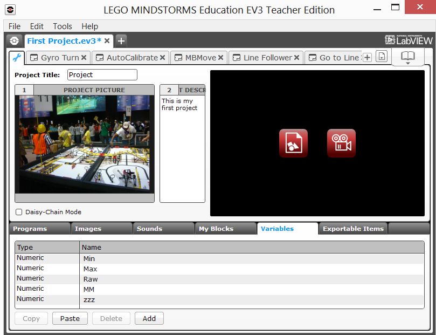Screen dimensions: 436x335
Task: Open the File menu
Action: [15, 26]
